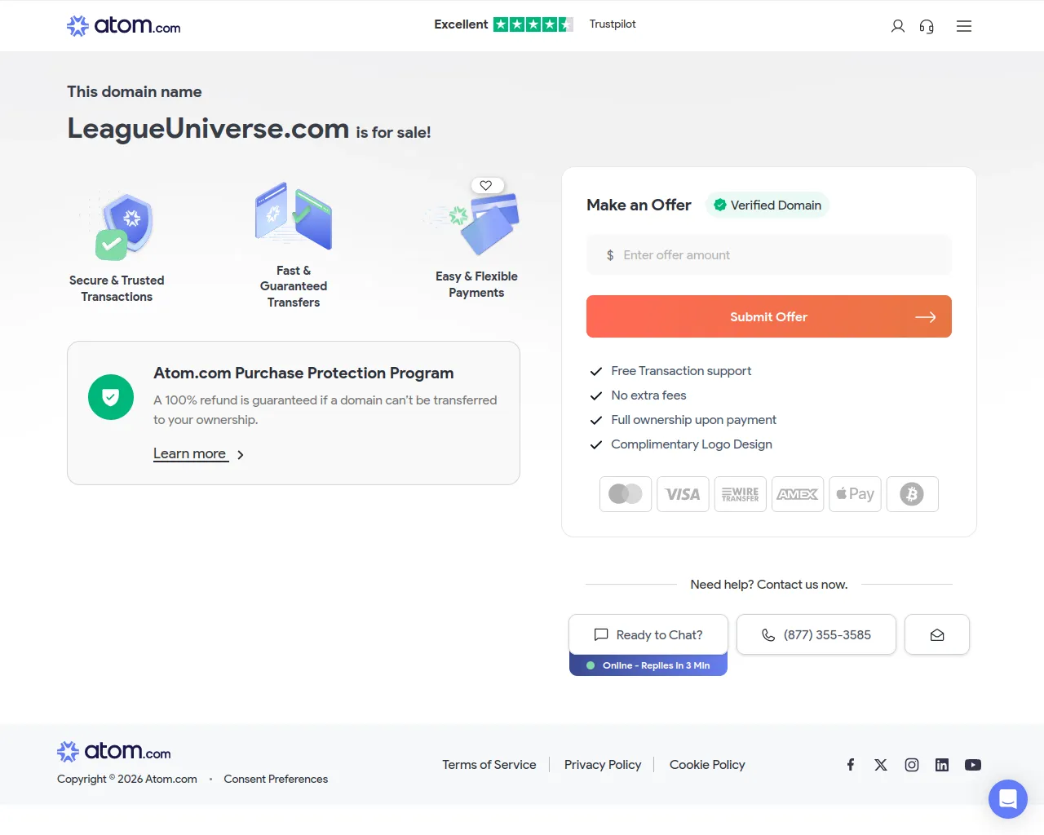
Task: Visit the X (Twitter) social icon
Action: 881,765
